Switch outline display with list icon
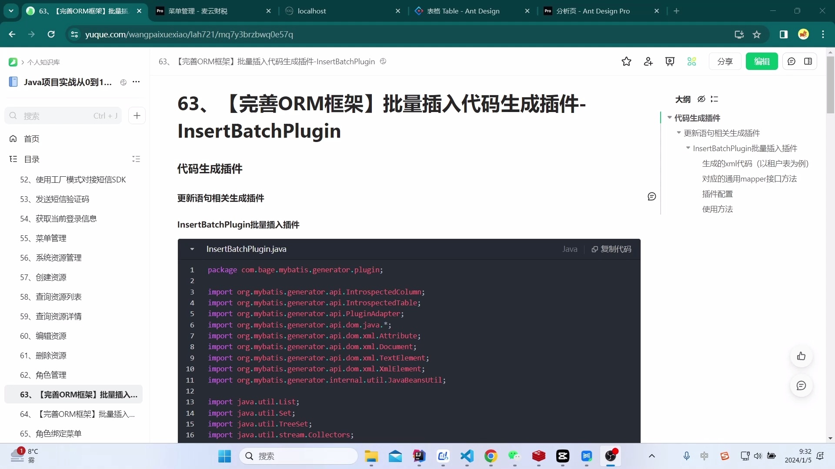Screen dimensions: 835x469 coord(715,99)
